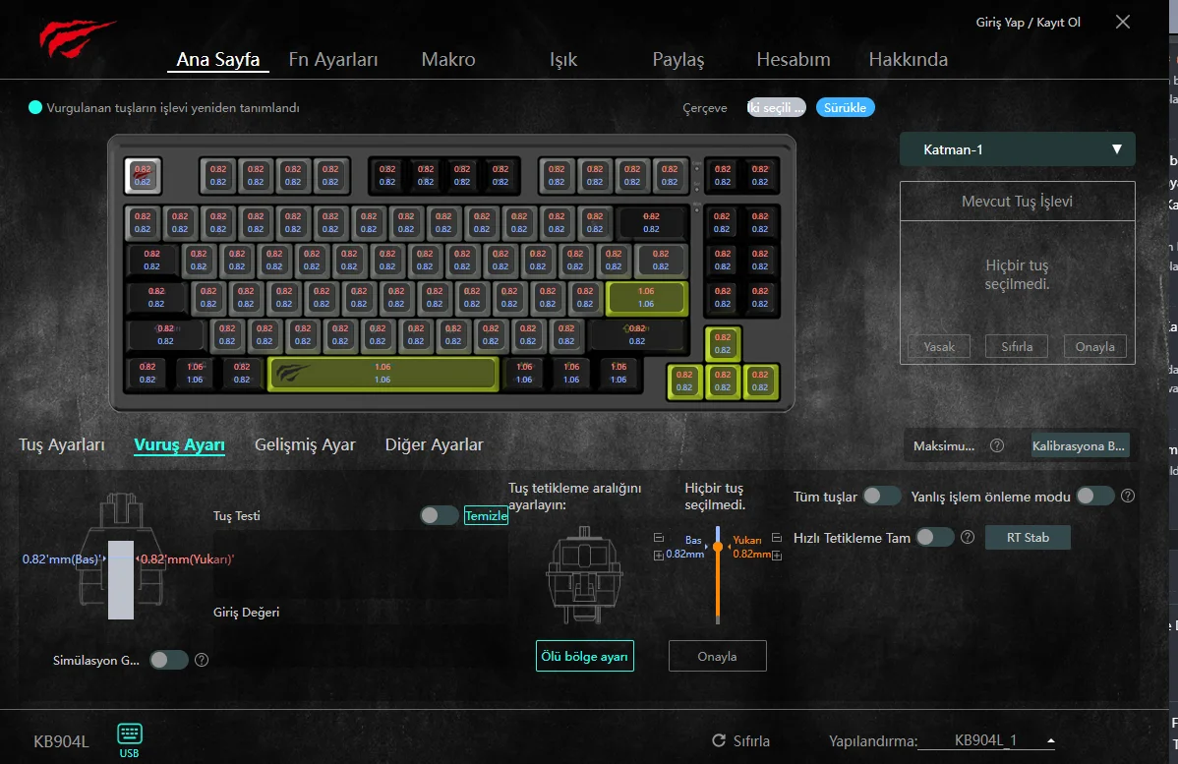Open help icon next to Maksimu... button
This screenshot has width=1178, height=764.
(x=997, y=445)
